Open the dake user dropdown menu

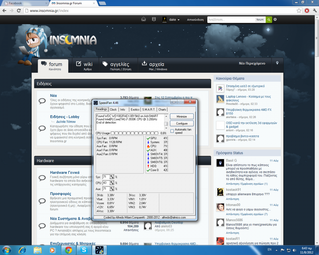(x=174, y=20)
